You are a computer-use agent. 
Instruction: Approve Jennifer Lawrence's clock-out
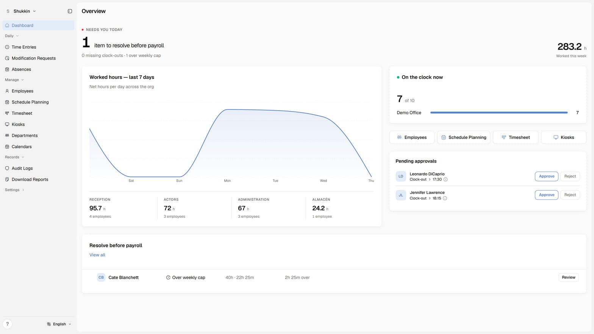click(x=546, y=195)
